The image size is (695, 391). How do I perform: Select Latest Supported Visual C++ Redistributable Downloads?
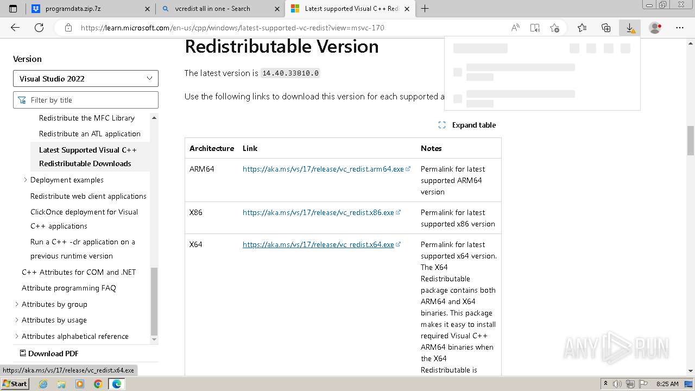(x=88, y=156)
